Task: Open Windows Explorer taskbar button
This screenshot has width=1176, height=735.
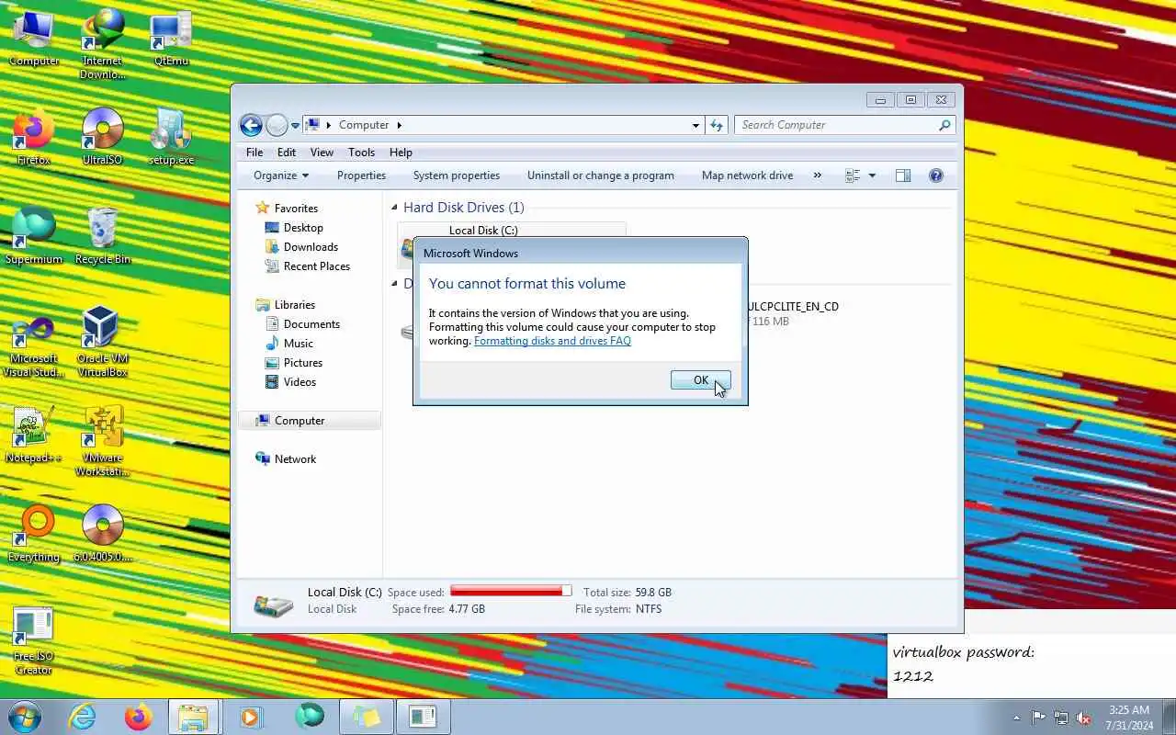Action: [194, 717]
